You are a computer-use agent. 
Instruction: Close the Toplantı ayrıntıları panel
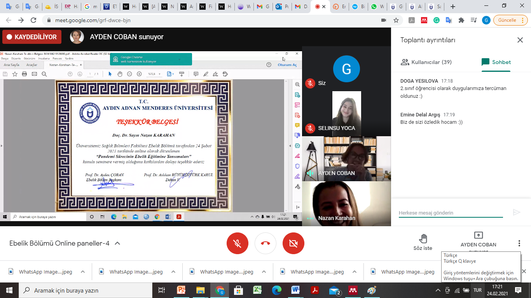[520, 40]
